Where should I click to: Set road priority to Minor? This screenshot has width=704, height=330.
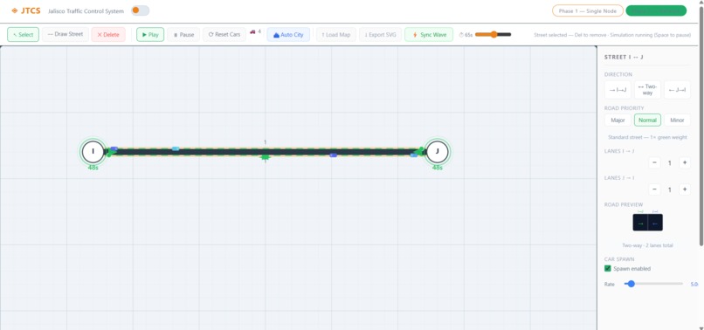[677, 120]
